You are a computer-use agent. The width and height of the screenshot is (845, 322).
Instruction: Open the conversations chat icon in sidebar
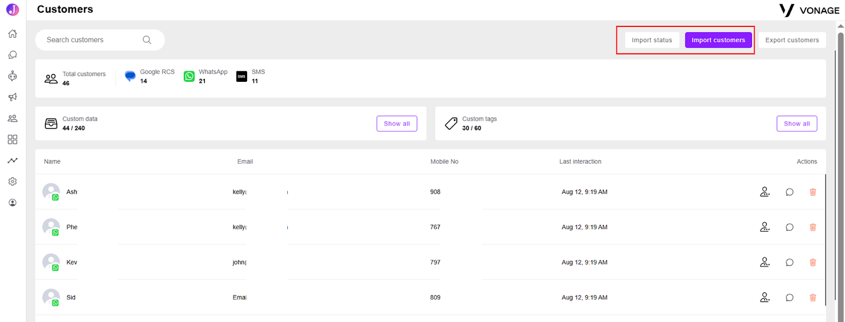pyautogui.click(x=13, y=55)
